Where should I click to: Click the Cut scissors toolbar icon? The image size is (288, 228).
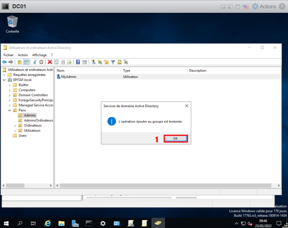coord(35,62)
